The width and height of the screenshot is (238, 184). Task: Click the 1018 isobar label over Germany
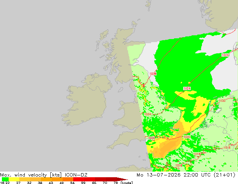tap(227, 148)
